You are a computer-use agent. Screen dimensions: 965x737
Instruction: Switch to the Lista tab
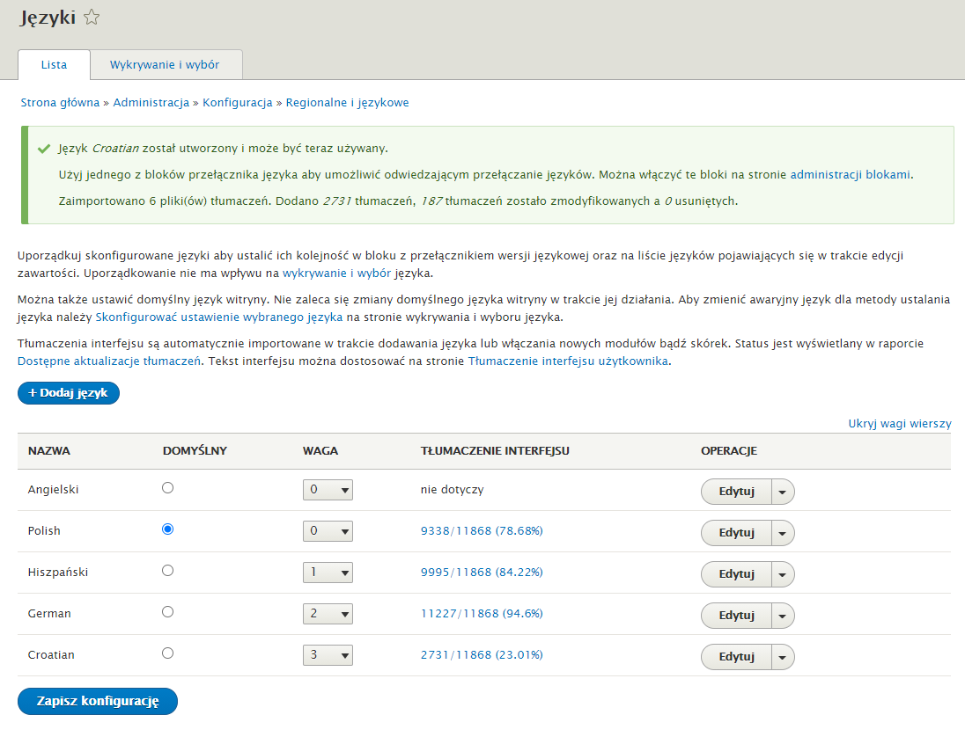(x=55, y=64)
